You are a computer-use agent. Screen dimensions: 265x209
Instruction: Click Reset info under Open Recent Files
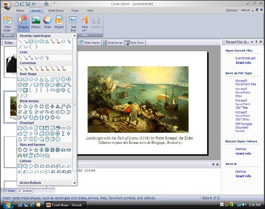243,63
